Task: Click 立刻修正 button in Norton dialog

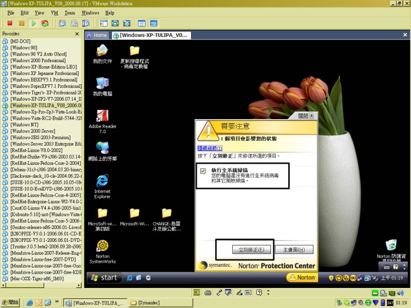Action: [251, 249]
